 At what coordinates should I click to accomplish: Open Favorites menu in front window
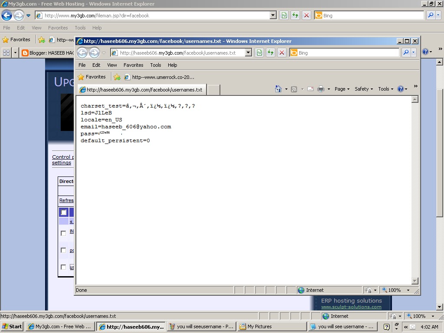coord(134,65)
